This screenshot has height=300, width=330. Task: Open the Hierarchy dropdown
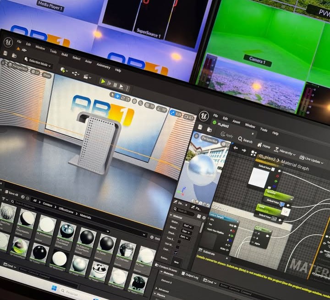285,152
